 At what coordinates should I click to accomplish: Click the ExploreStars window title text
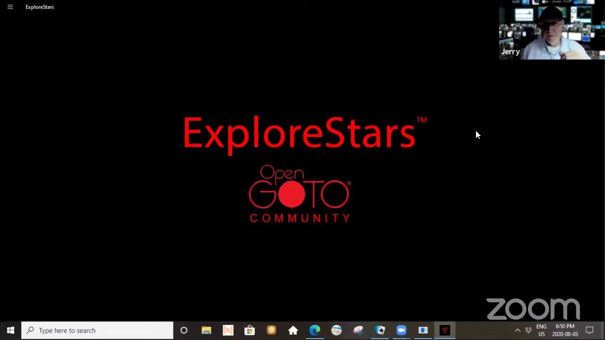[x=40, y=7]
